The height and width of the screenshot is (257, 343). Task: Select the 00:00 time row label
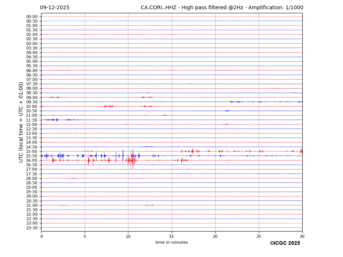tap(32, 17)
